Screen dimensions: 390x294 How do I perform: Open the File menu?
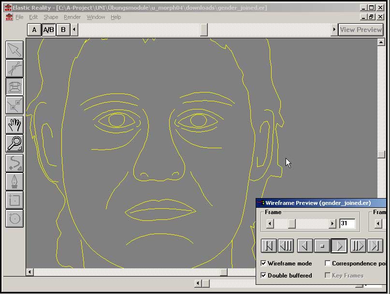[19, 17]
